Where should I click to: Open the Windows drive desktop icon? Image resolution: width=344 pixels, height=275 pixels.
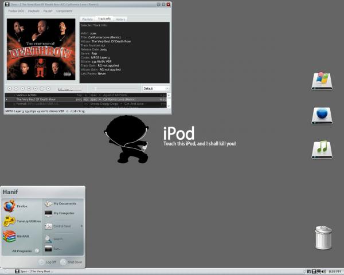322,81
